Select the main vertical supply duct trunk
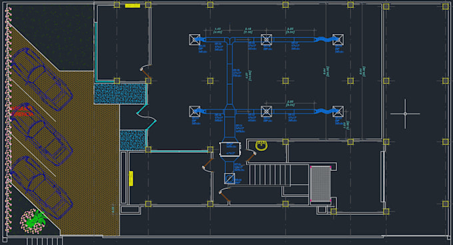This screenshot has width=453, height=245. 229,74
